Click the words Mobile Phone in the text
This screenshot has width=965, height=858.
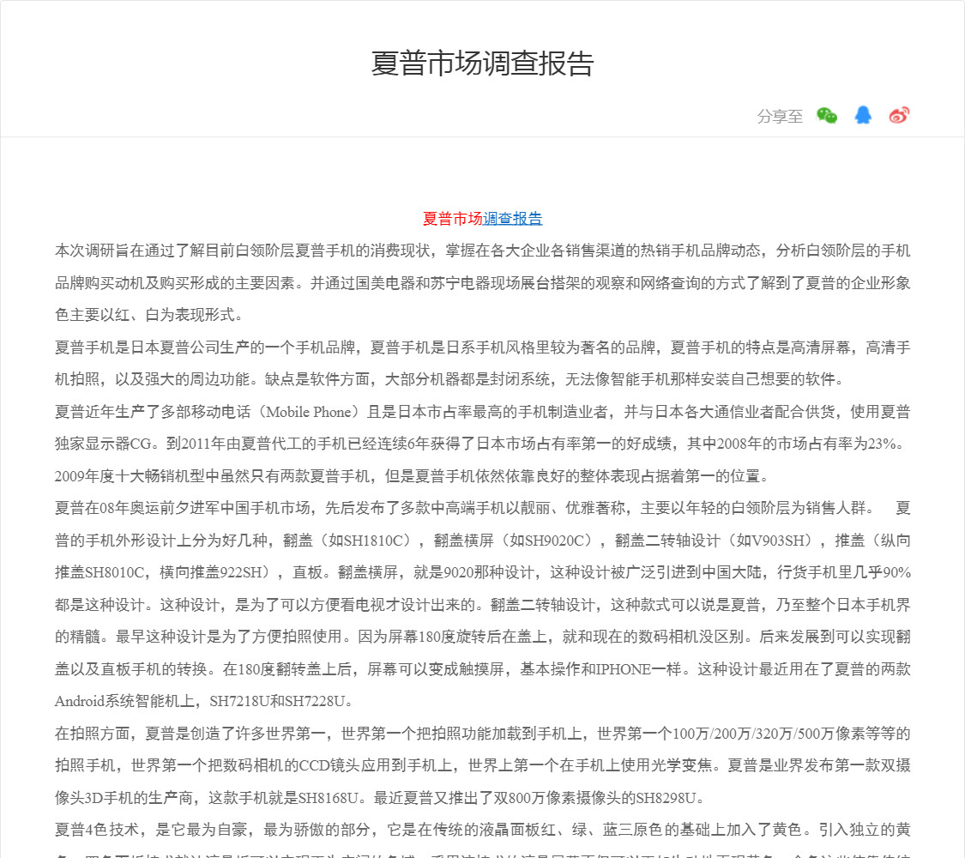(x=309, y=412)
